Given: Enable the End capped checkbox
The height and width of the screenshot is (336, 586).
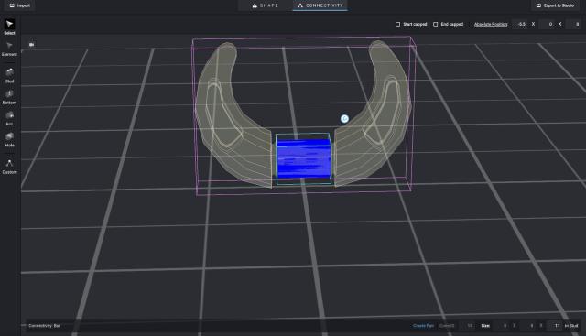Looking at the screenshot, I should (x=436, y=25).
